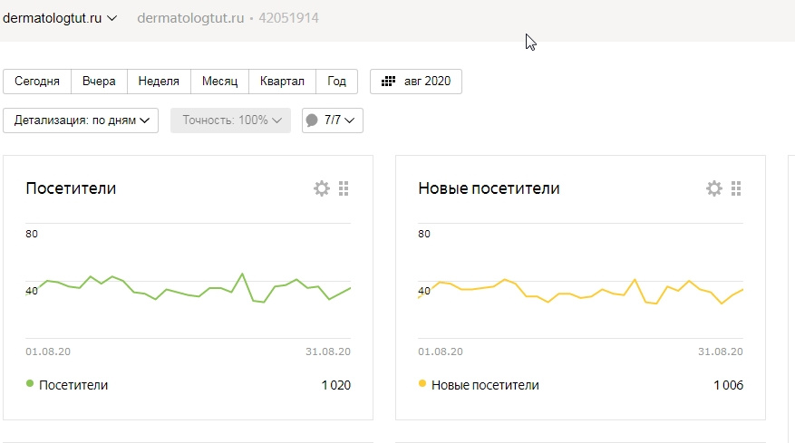Image resolution: width=795 pixels, height=443 pixels.
Task: Switch period to Месяц
Action: click(219, 82)
